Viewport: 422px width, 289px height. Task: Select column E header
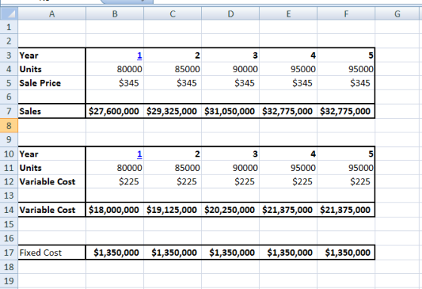click(x=289, y=14)
